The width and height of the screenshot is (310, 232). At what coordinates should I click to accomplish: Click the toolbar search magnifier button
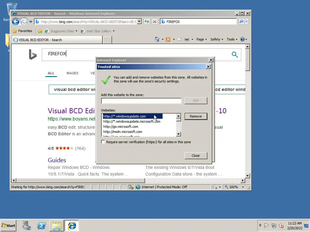241,21
